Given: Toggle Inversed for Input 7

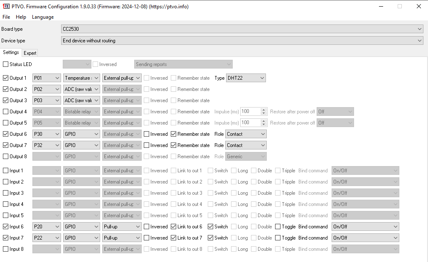Looking at the screenshot, I should (x=147, y=238).
